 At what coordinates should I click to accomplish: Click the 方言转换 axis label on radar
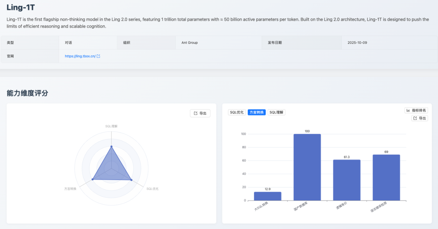pos(70,189)
